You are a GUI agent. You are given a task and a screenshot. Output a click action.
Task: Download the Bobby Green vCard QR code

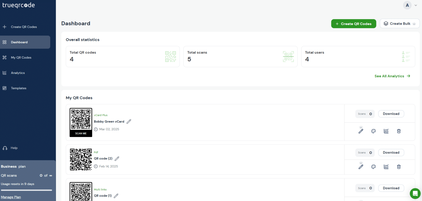tap(391, 114)
